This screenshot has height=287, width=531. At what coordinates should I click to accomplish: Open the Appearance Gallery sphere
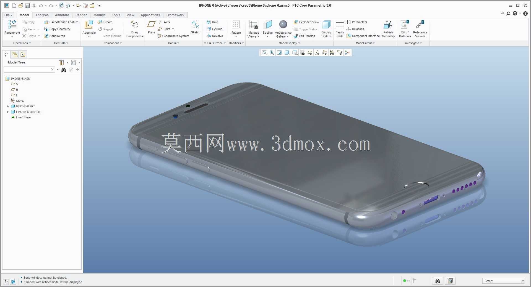tap(283, 25)
